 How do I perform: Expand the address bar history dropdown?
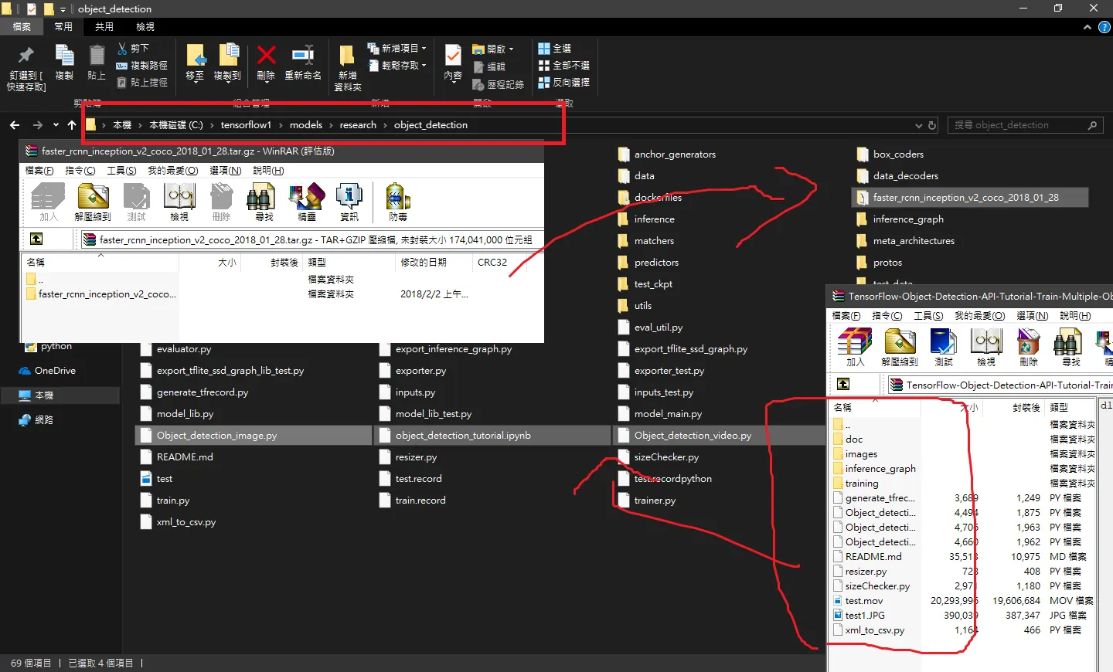coord(918,125)
